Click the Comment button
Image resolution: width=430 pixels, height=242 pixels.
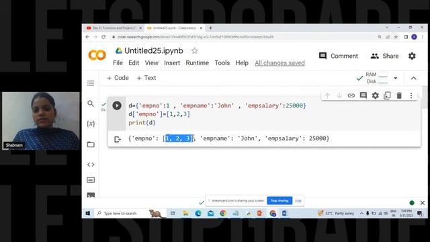pyautogui.click(x=339, y=56)
